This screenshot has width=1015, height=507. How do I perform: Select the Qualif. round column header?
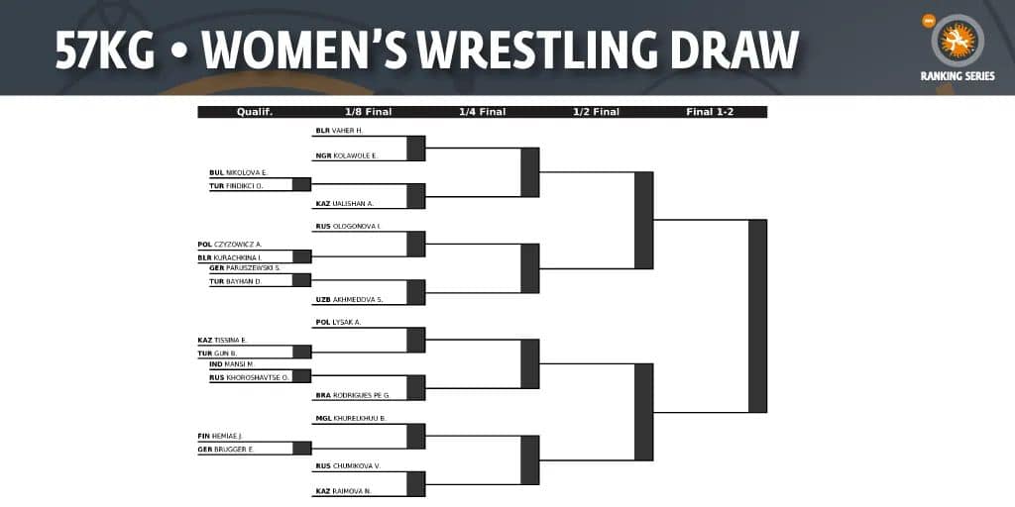coord(254,112)
